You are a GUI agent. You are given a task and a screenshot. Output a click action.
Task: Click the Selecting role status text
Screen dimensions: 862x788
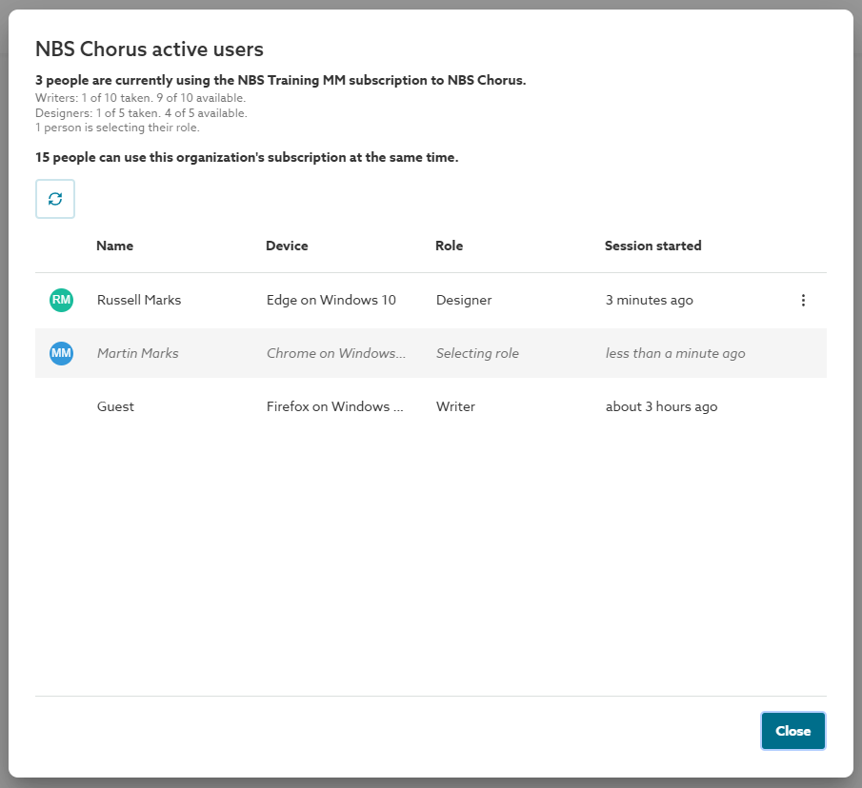click(x=477, y=353)
